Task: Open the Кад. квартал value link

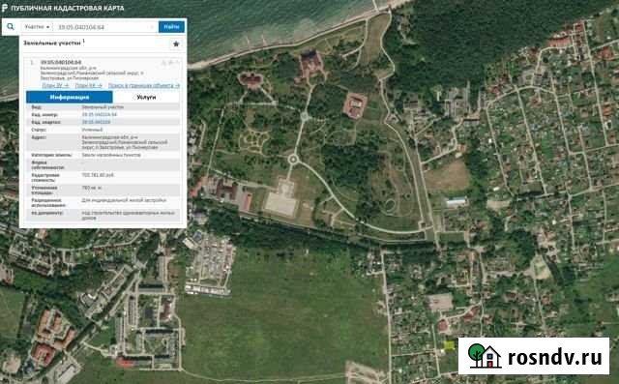Action: pyautogui.click(x=96, y=122)
